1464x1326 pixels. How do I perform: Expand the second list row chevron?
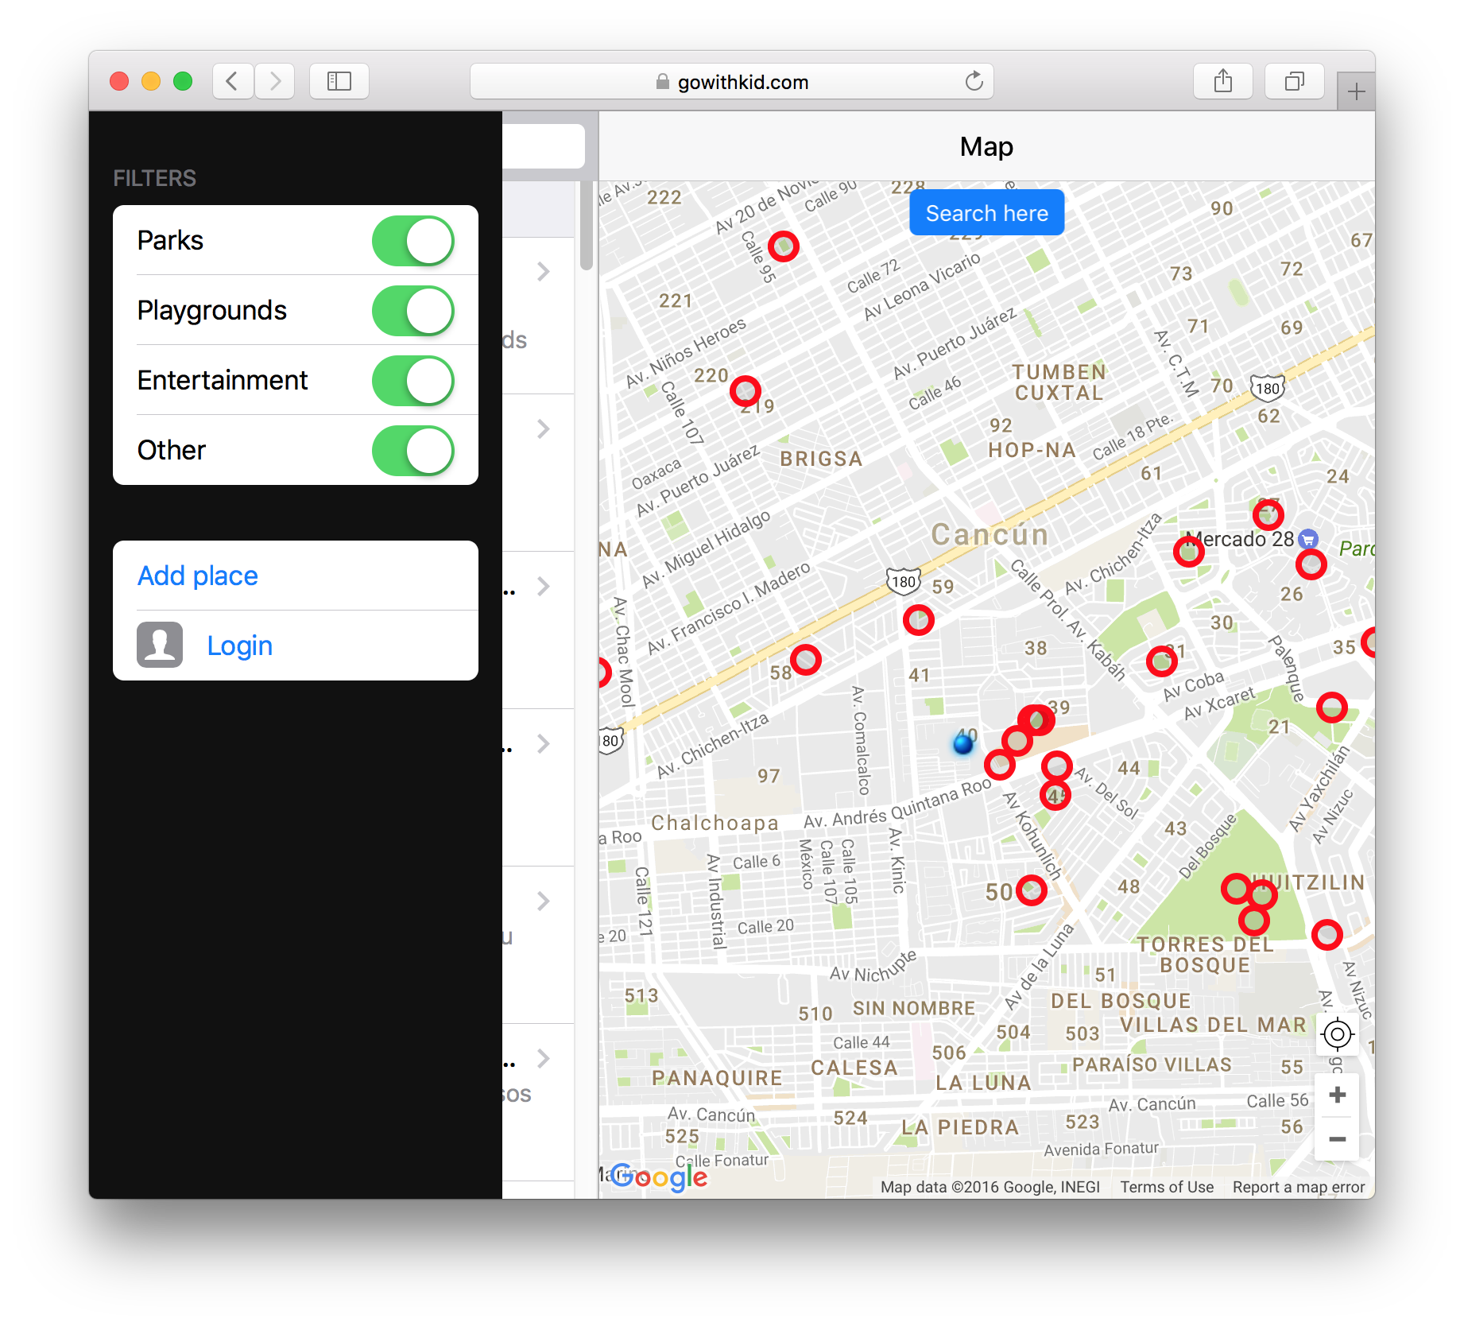click(x=544, y=429)
